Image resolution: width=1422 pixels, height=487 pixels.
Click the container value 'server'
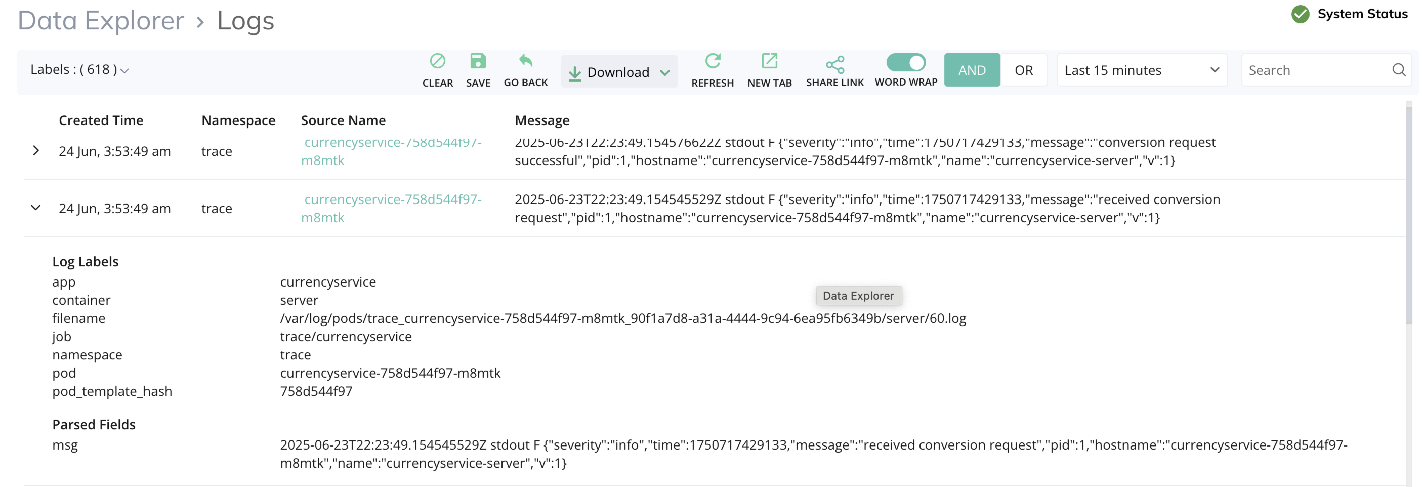(299, 300)
